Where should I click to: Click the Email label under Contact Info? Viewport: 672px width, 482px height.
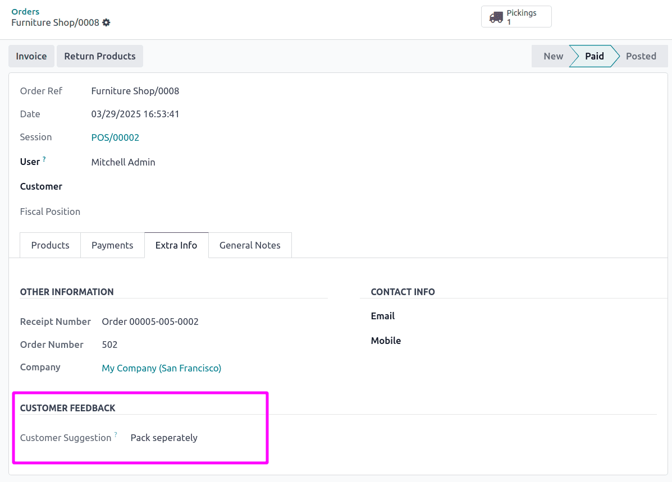(x=383, y=316)
